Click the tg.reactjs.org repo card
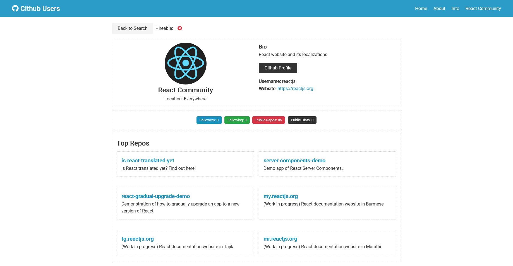The image size is (513, 266). click(x=137, y=239)
